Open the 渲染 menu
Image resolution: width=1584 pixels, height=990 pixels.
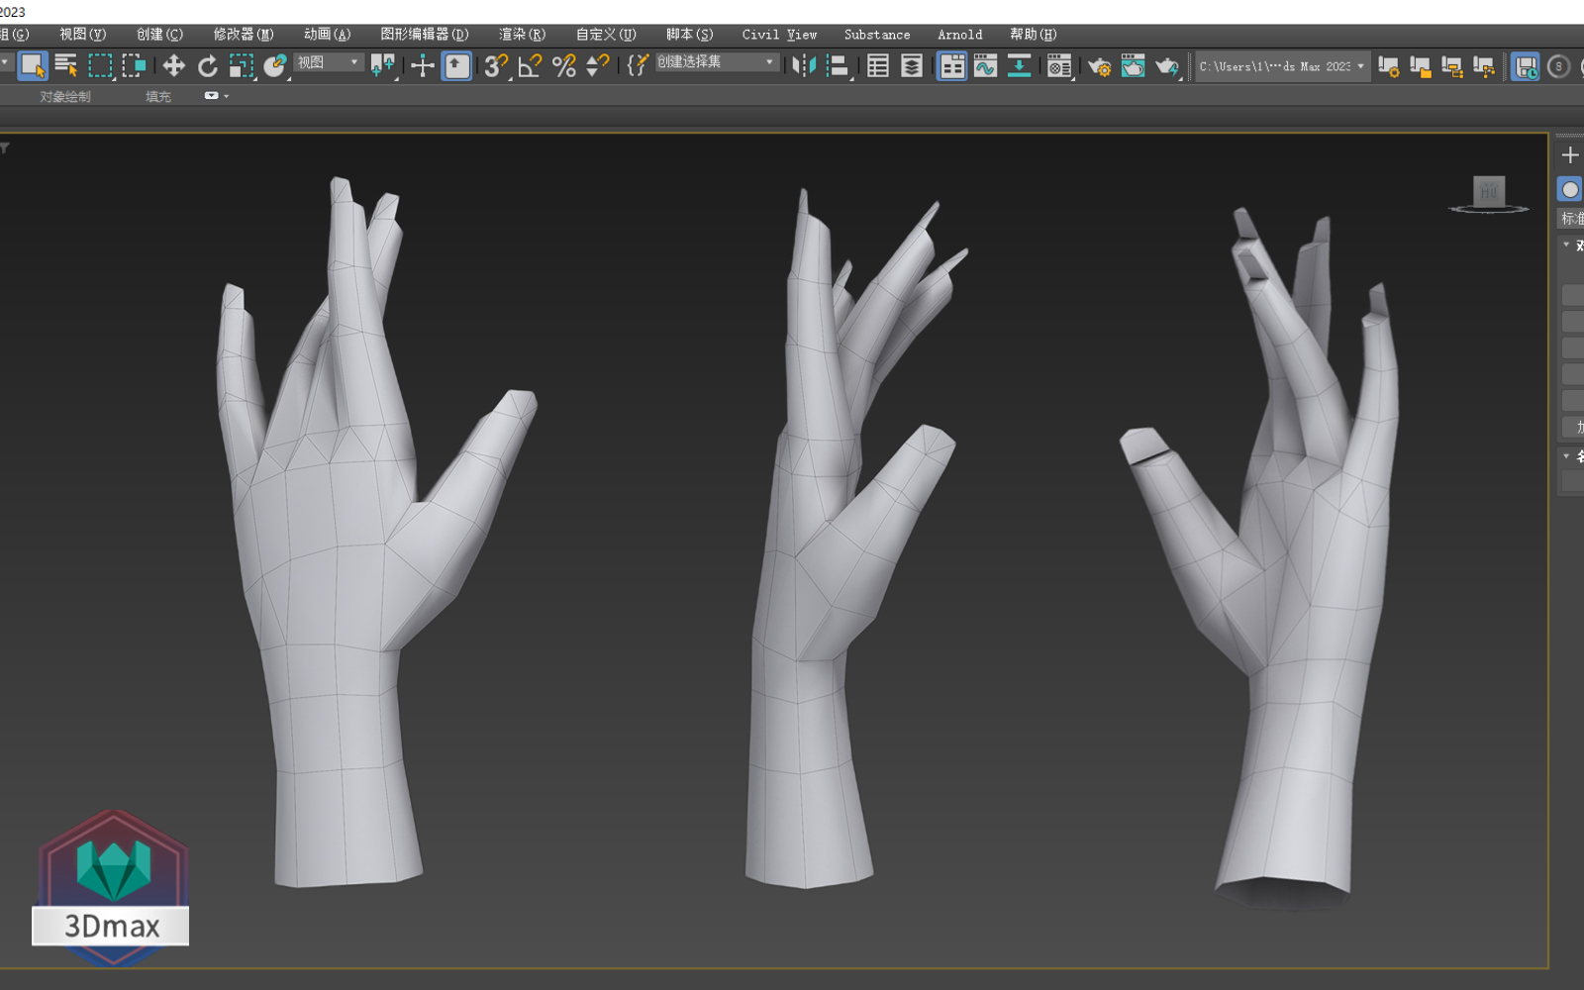521,34
